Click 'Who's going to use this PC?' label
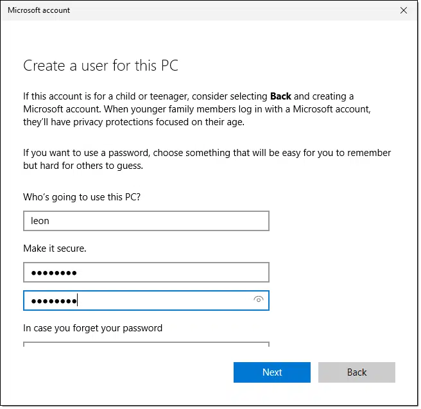The width and height of the screenshot is (421, 409). coord(82,197)
